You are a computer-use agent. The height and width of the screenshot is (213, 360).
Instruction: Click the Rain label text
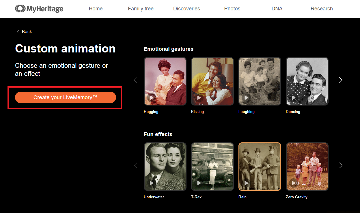tap(243, 197)
